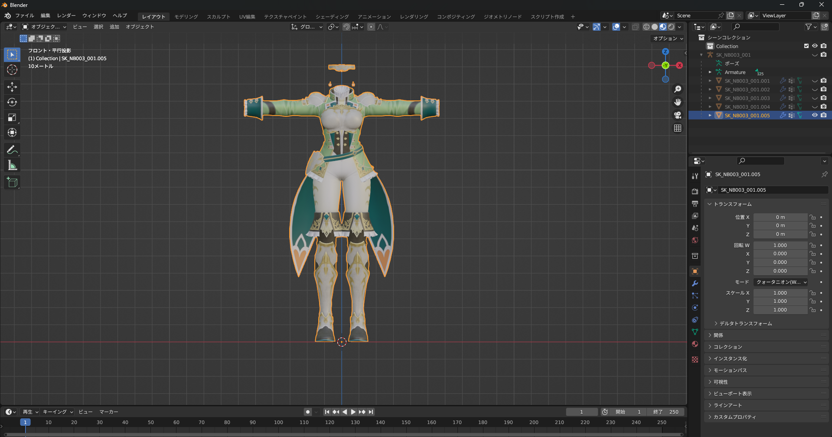832x437 pixels.
Task: Open the Texture properties tab
Action: [x=695, y=360]
